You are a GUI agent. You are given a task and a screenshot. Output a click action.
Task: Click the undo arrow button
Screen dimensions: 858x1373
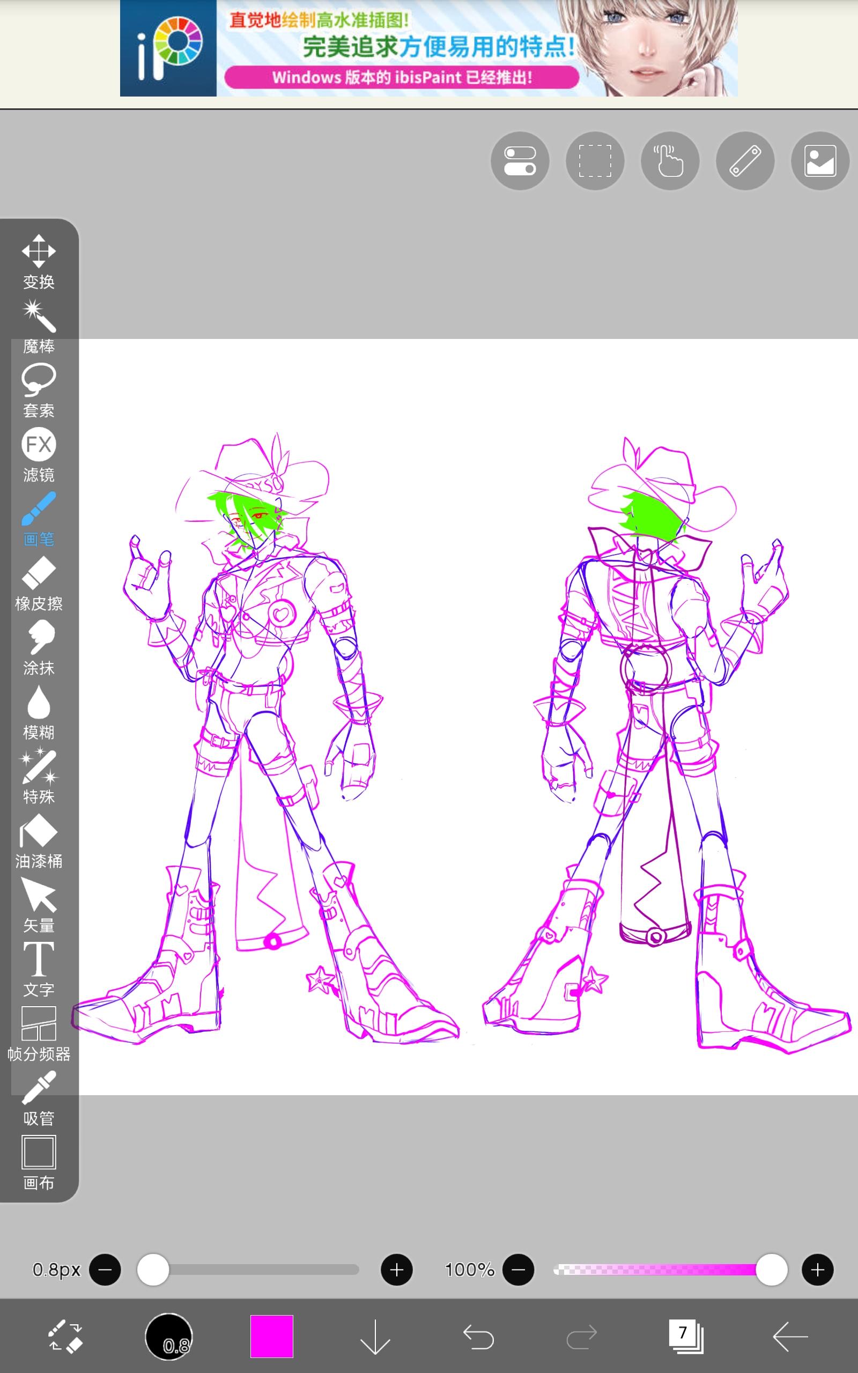click(x=478, y=1336)
